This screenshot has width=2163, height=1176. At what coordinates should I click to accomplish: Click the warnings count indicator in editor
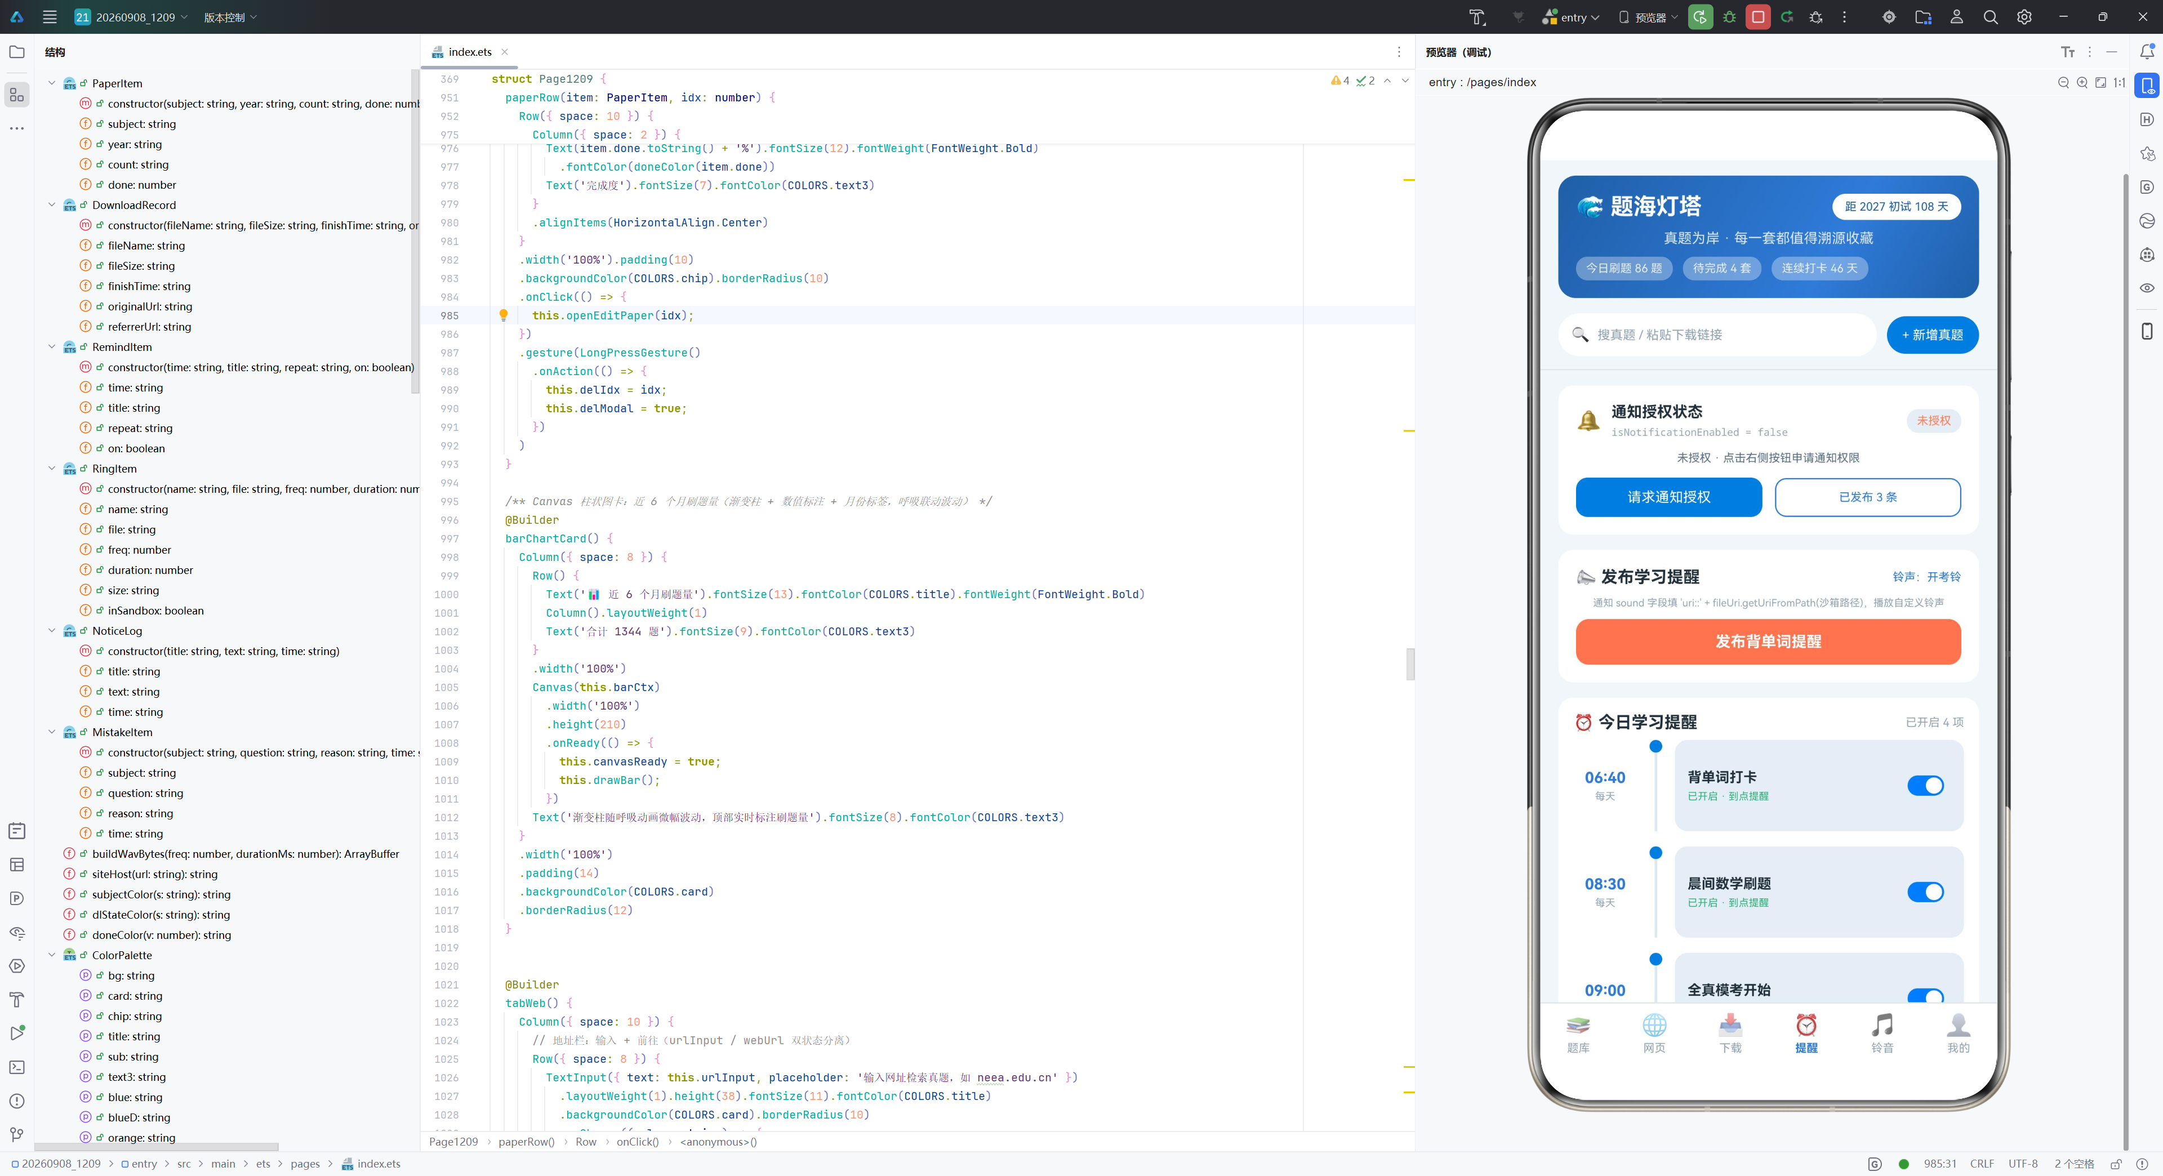point(1340,81)
